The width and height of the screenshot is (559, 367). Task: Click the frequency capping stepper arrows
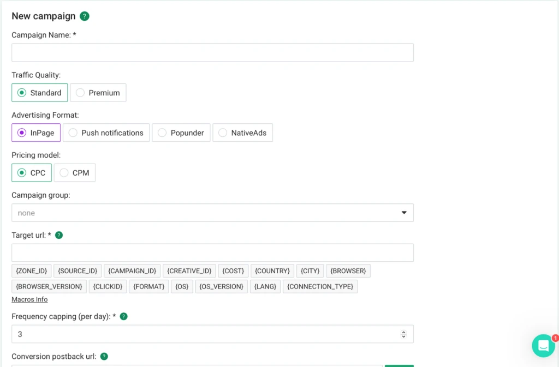coord(403,334)
